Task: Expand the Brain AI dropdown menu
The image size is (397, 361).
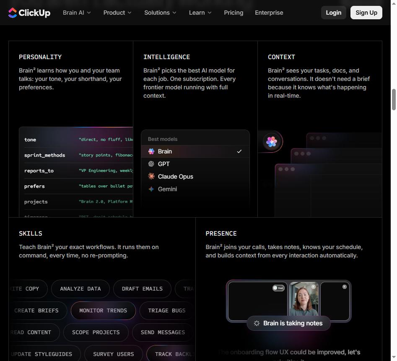Action: tap(77, 13)
